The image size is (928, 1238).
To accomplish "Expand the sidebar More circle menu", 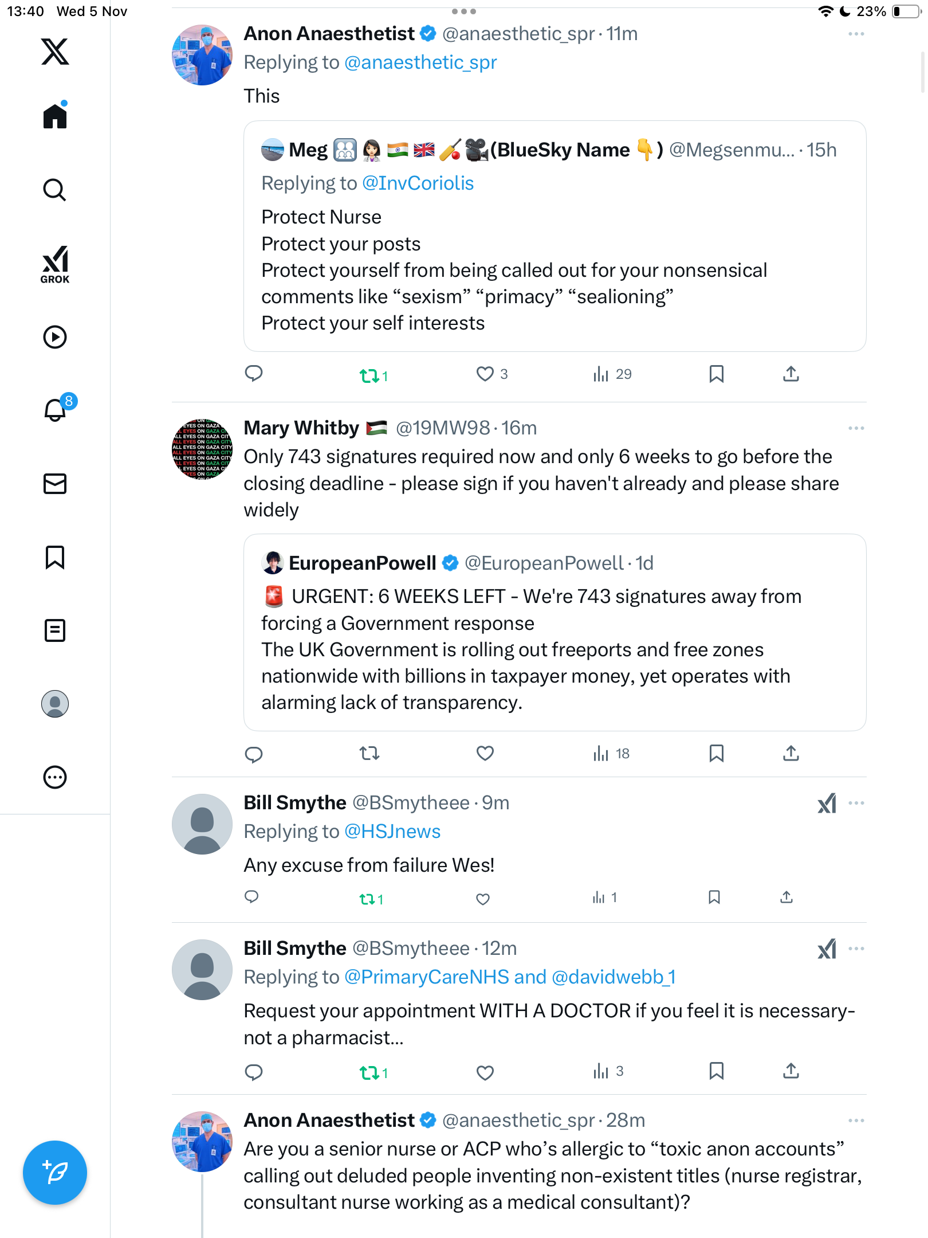I will [55, 777].
